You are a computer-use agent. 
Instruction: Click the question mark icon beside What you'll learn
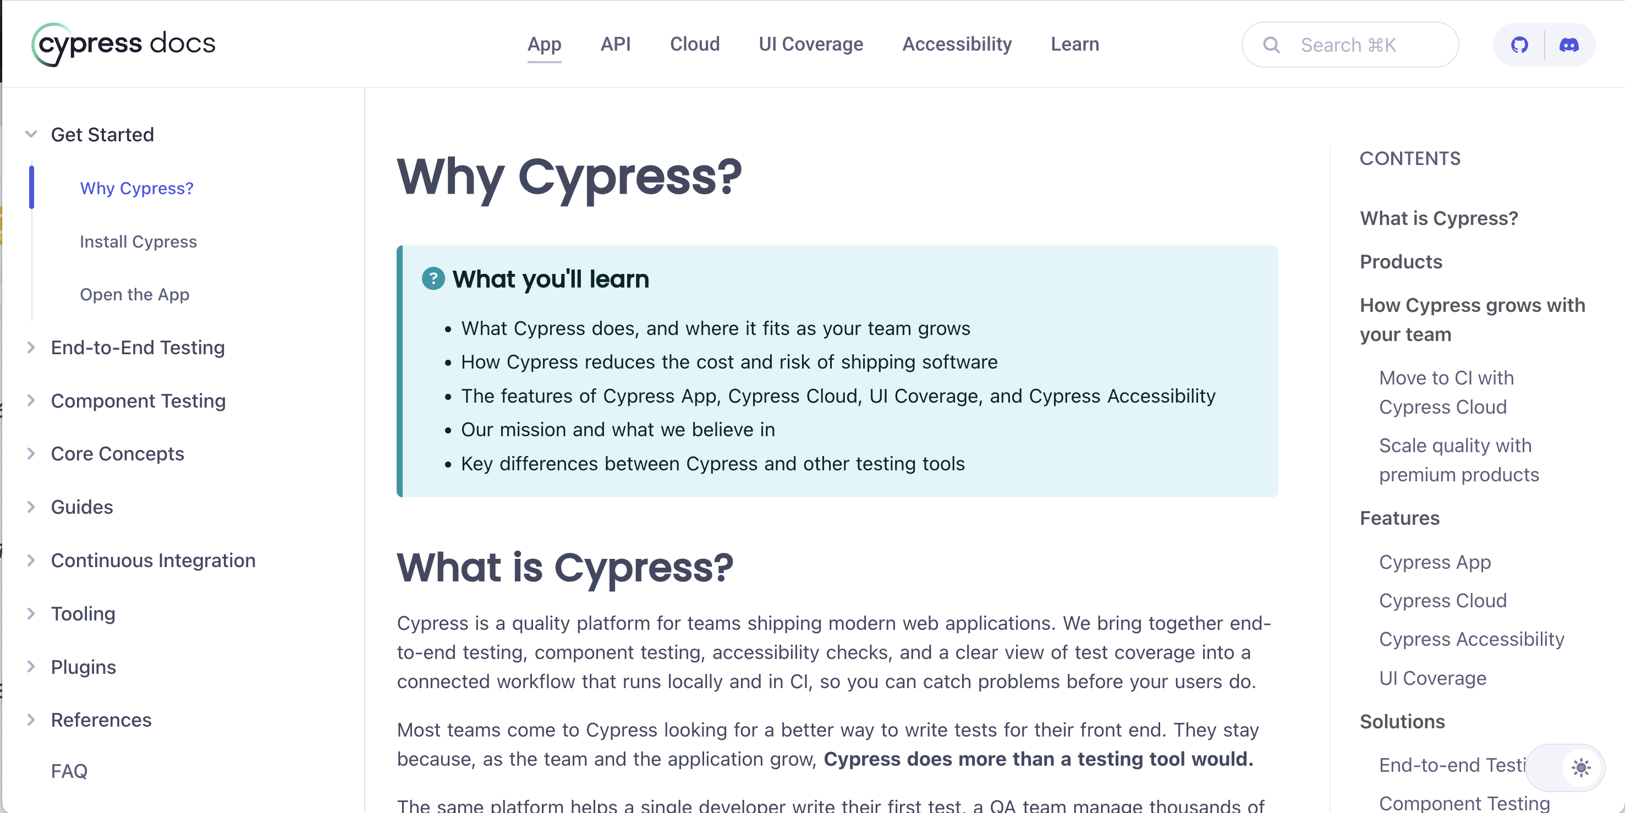[x=433, y=279]
